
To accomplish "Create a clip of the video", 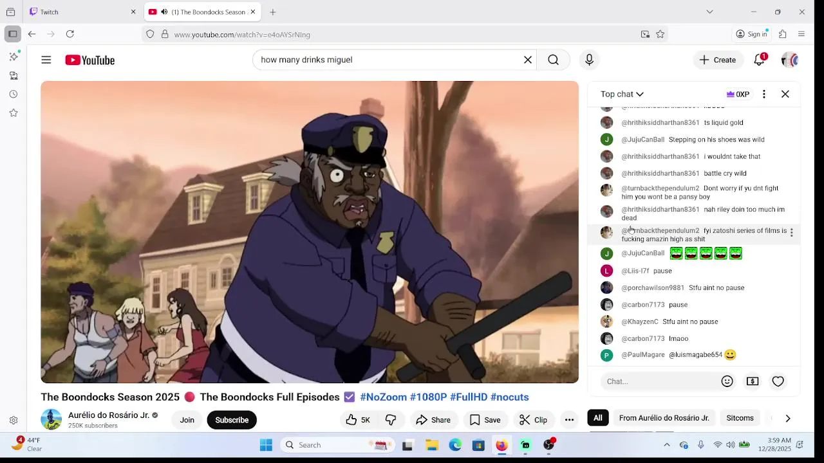I will tap(533, 420).
